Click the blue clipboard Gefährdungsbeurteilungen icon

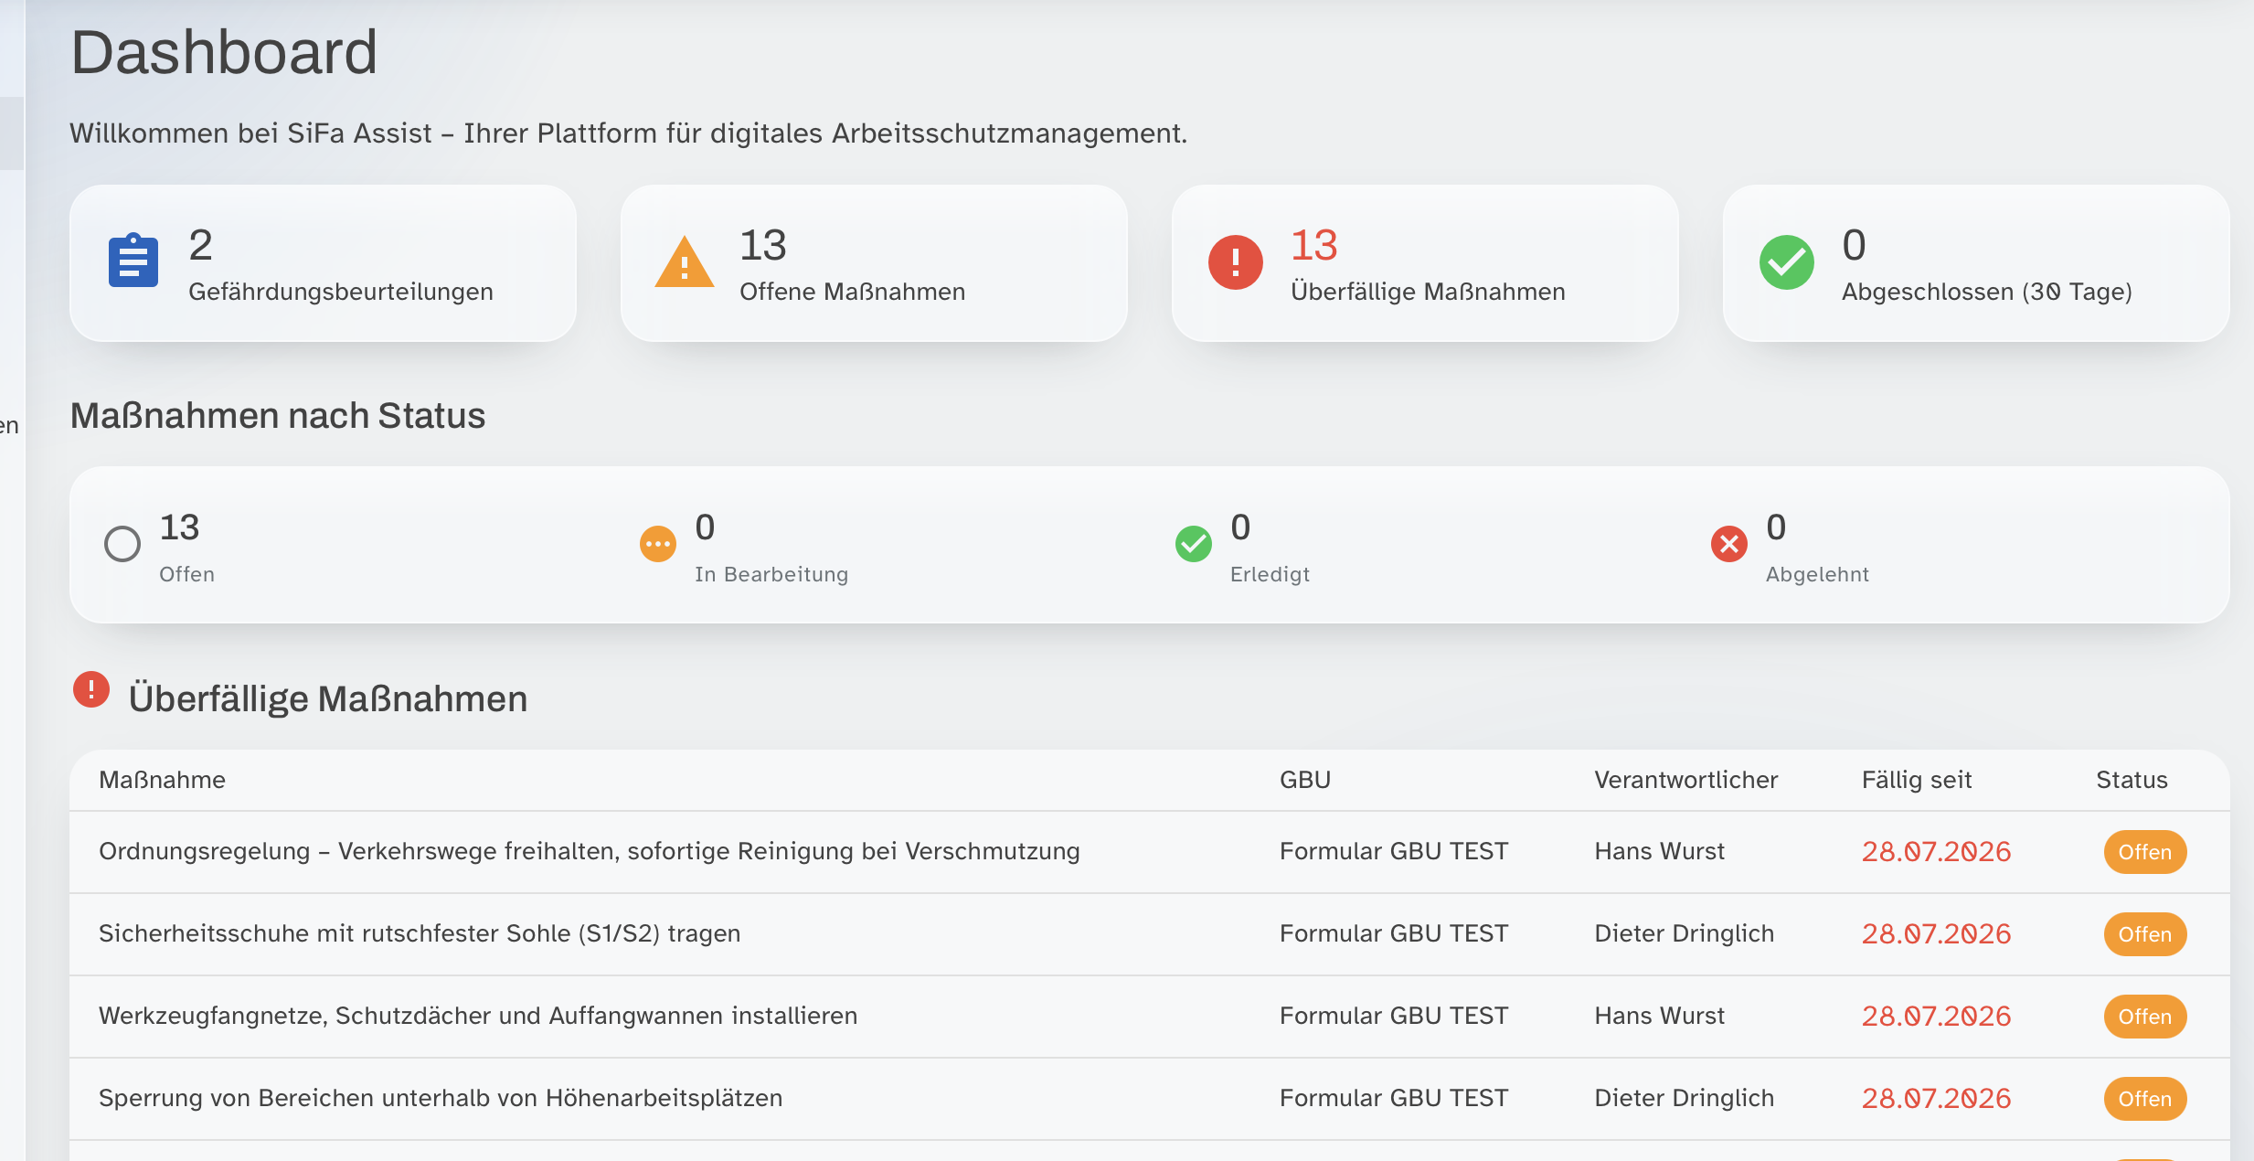133,261
